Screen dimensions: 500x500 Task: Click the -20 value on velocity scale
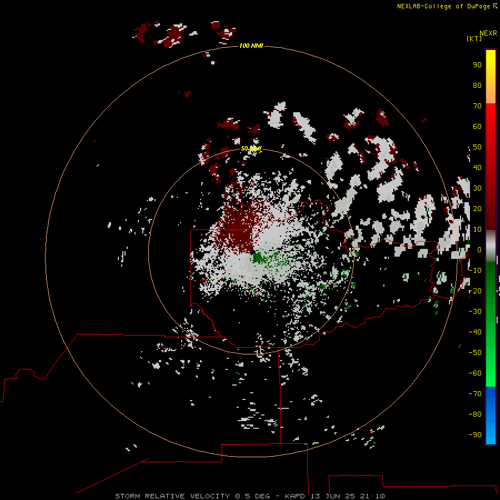(x=475, y=291)
